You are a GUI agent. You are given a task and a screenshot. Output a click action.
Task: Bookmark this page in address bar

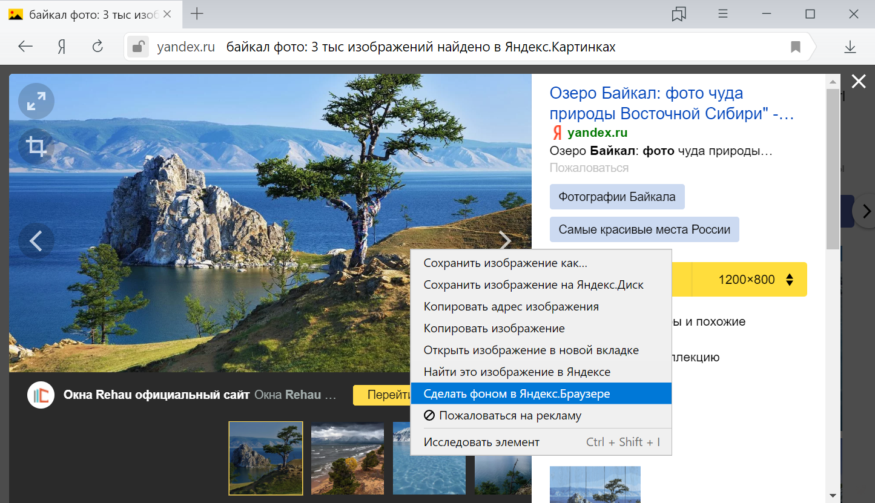pos(796,47)
